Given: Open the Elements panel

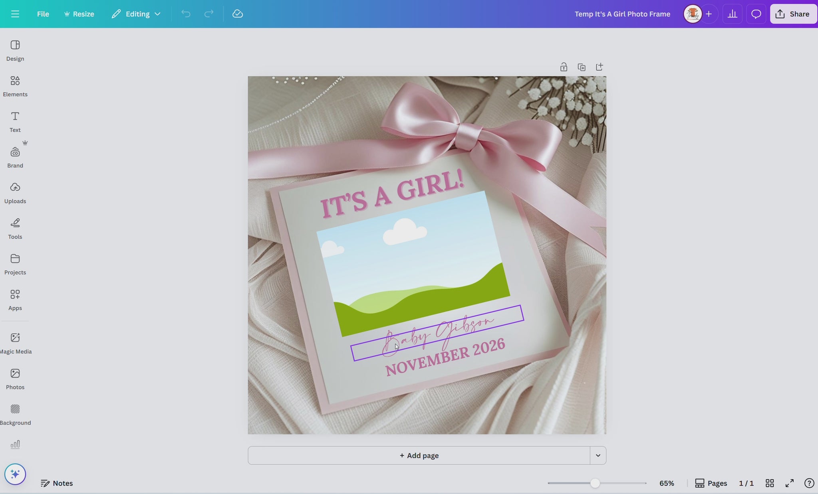Looking at the screenshot, I should [15, 86].
